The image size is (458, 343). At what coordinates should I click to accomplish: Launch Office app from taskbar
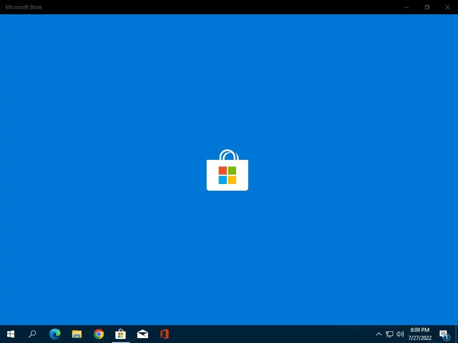point(165,334)
